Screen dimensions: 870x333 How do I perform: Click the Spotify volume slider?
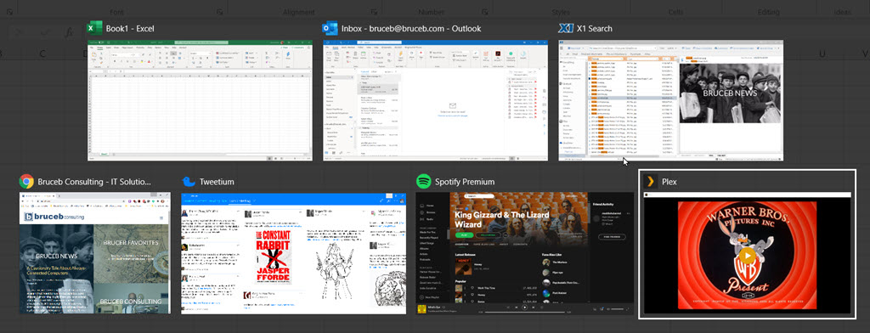click(617, 308)
